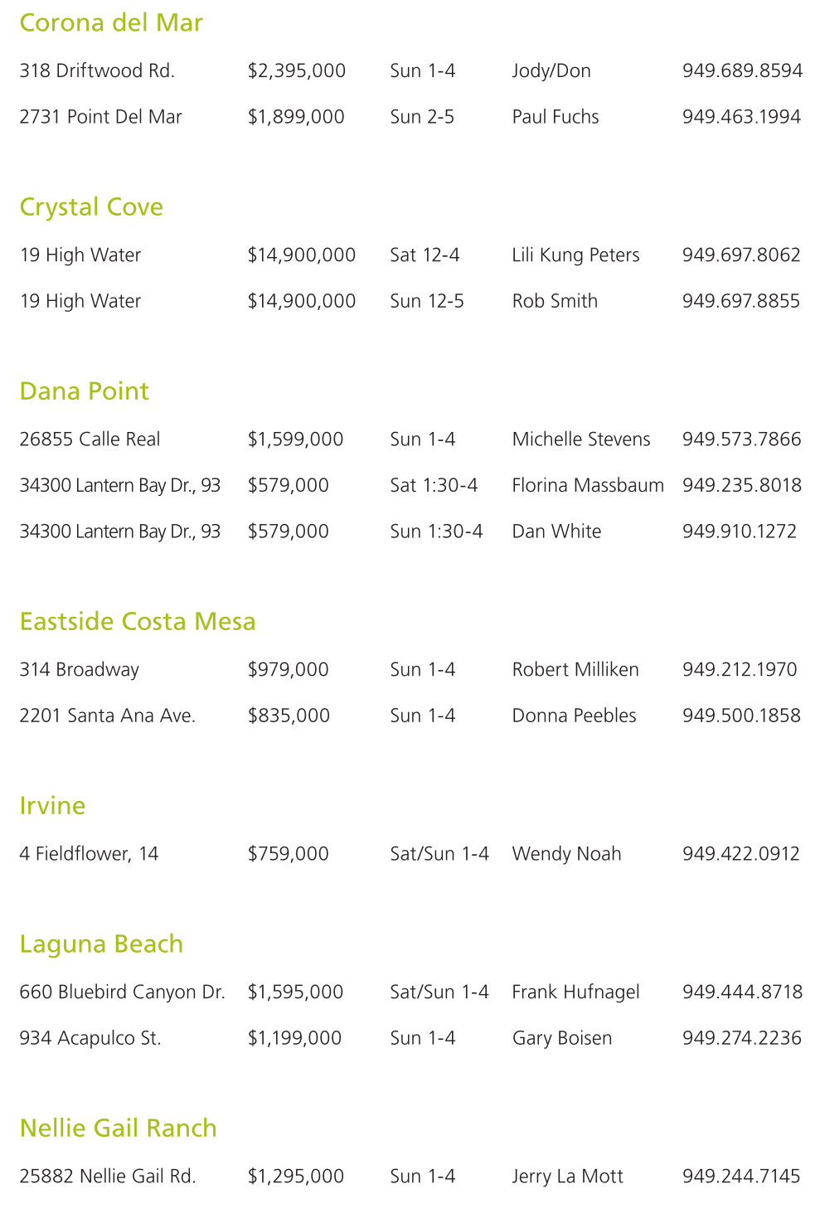Viewport: 820px width, 1218px height.
Task: Click the 25882 Nellie Gail Rd. address
Action: [x=108, y=1177]
